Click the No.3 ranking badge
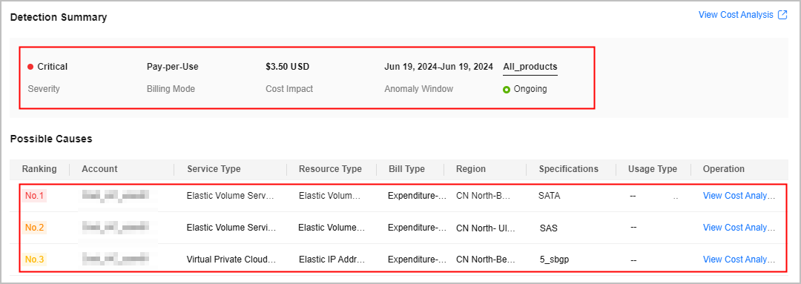 point(34,260)
